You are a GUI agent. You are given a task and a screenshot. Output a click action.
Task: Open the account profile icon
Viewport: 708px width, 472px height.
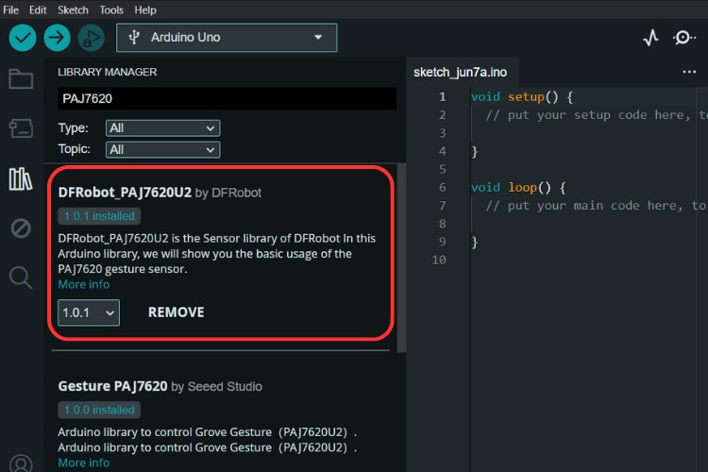tap(21, 464)
